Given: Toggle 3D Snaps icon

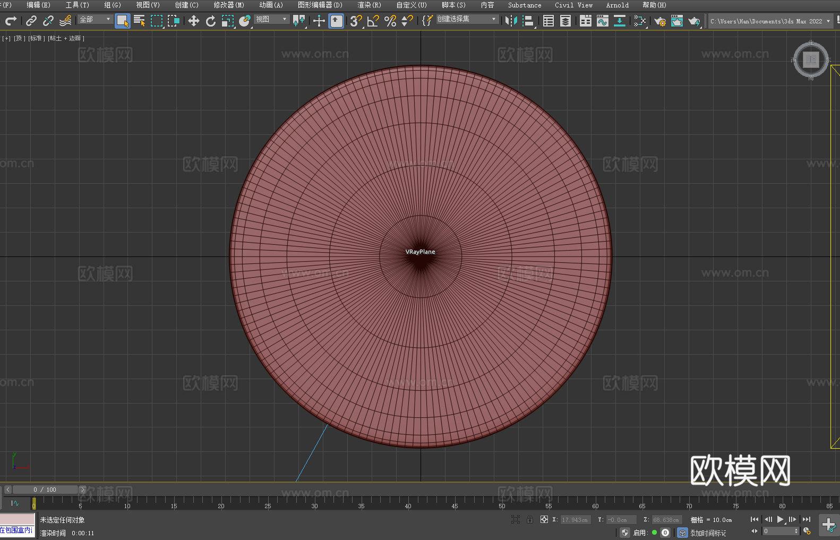Looking at the screenshot, I should click(x=356, y=21).
